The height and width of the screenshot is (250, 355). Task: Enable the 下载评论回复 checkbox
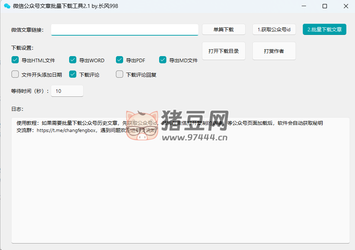click(120, 74)
